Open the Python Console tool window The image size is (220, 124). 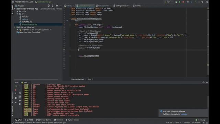coord(73,120)
